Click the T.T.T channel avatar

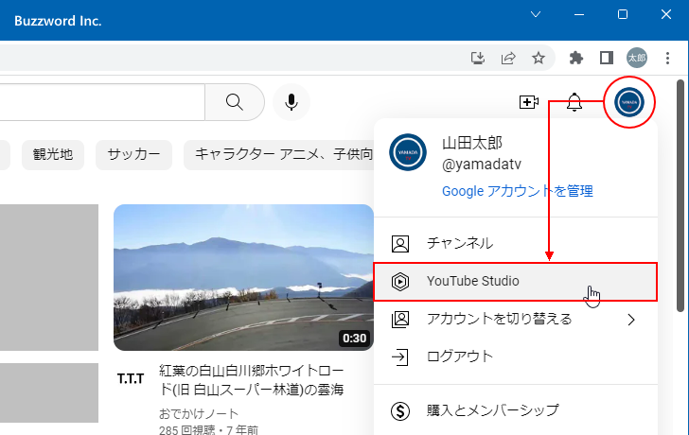(x=131, y=378)
